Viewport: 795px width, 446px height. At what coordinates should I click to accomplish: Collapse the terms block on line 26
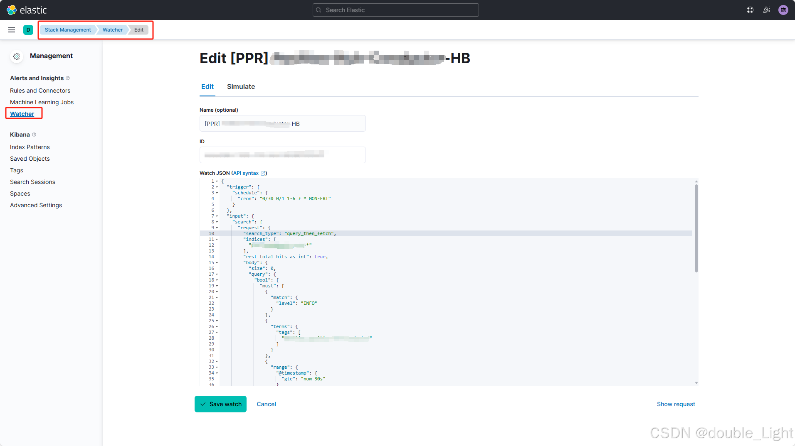pos(217,327)
